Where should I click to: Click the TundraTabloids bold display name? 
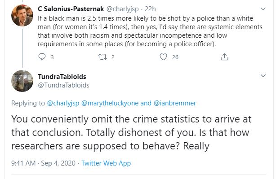point(62,77)
